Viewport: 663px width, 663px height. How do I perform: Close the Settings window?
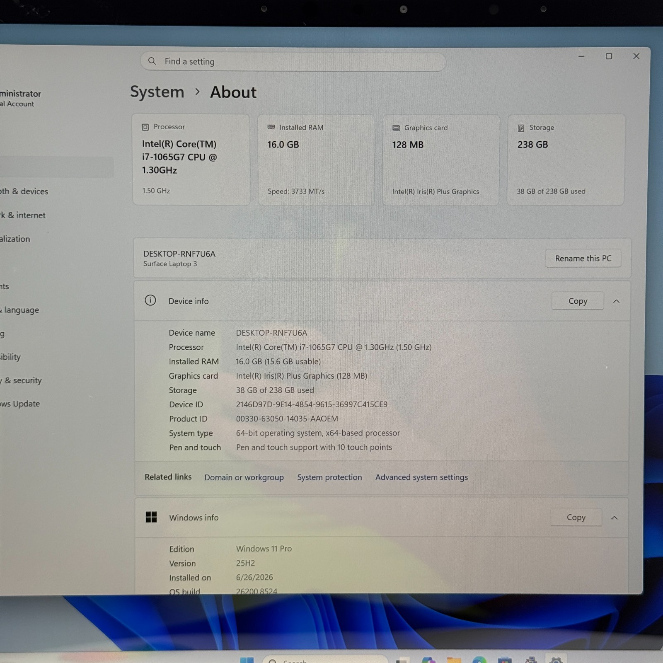[636, 56]
